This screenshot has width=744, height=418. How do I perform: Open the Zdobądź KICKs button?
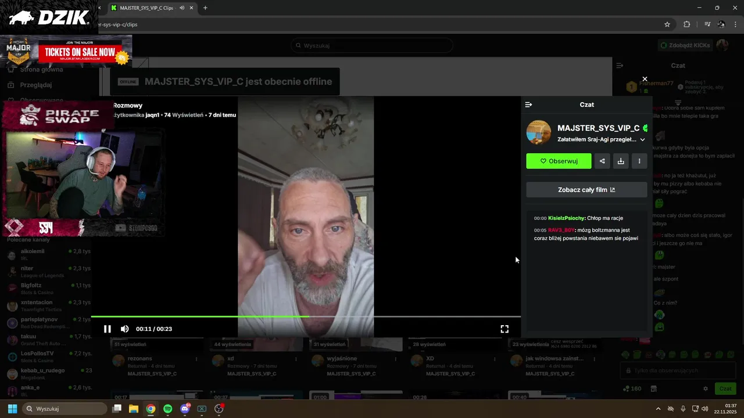(685, 45)
